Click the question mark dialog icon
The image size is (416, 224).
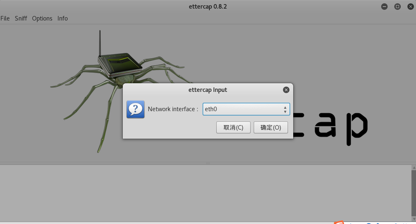[136, 109]
